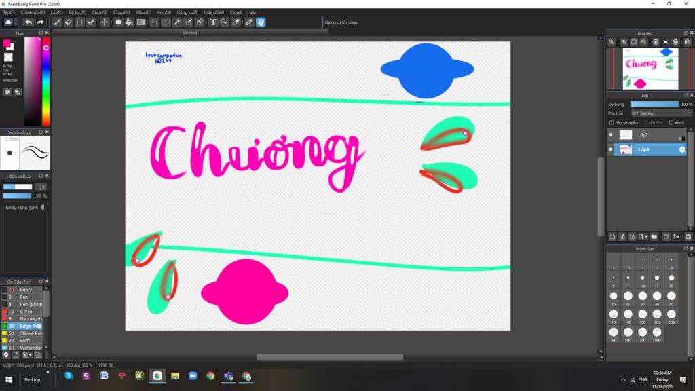This screenshot has width=695, height=391.
Task: Select the Eraser tool
Action: click(69, 22)
